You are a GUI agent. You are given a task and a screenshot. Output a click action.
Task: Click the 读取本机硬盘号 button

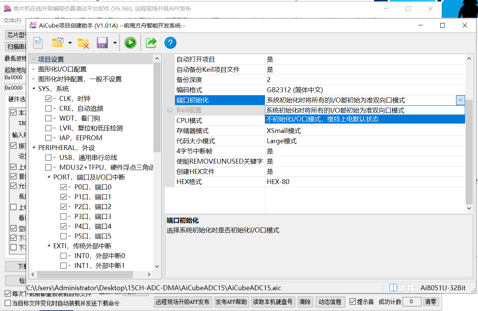tap(273, 302)
